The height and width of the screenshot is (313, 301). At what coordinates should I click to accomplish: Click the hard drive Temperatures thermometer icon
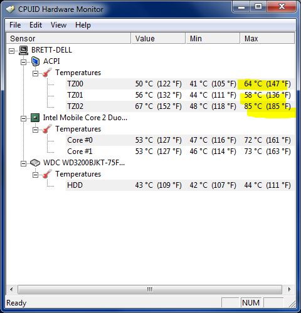tap(47, 174)
